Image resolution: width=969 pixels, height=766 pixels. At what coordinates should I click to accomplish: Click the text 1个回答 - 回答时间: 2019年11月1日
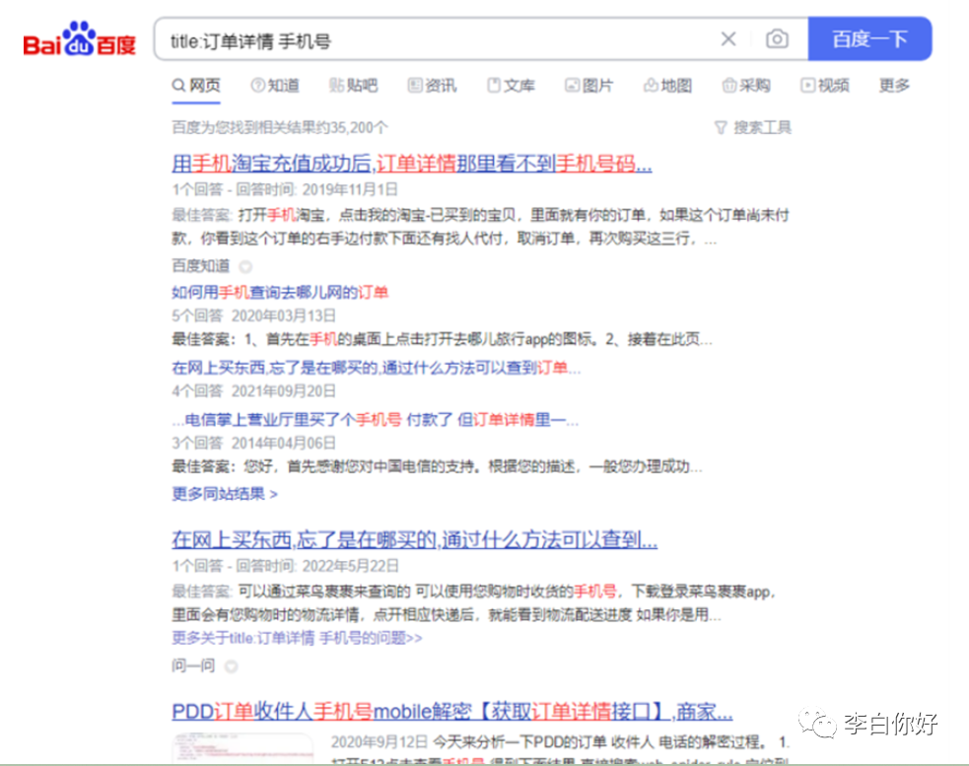[285, 189]
